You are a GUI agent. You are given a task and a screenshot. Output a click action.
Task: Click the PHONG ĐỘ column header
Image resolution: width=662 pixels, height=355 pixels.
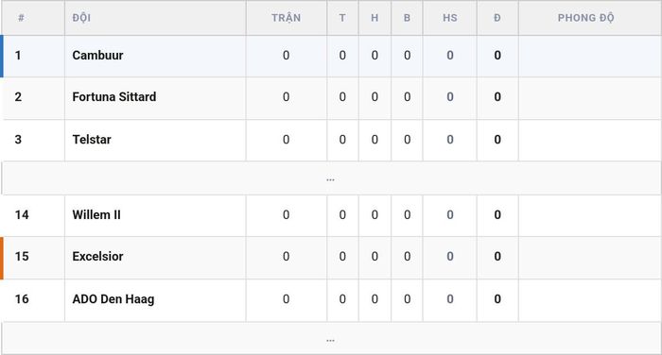click(x=586, y=18)
